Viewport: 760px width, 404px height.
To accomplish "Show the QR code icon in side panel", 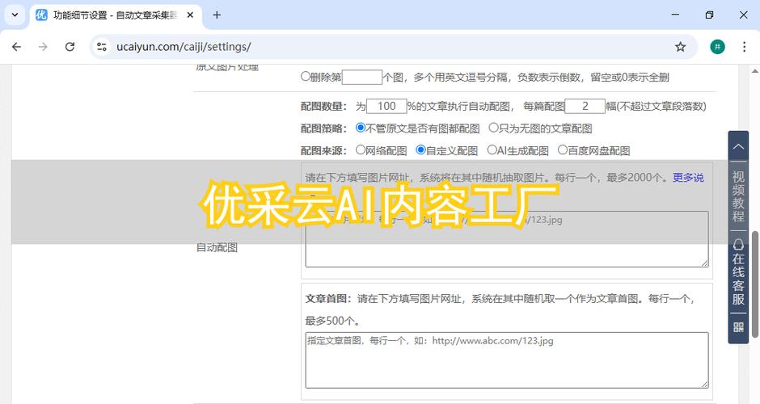I will click(738, 327).
